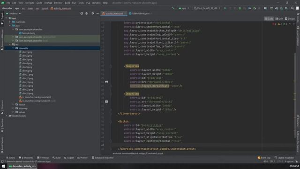Click gutter image icon beside dice1 src line
Image resolution: width=300 pixels, height=169 pixels.
[106, 82]
